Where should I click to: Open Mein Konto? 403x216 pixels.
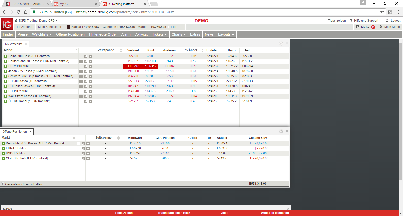click(x=390, y=27)
